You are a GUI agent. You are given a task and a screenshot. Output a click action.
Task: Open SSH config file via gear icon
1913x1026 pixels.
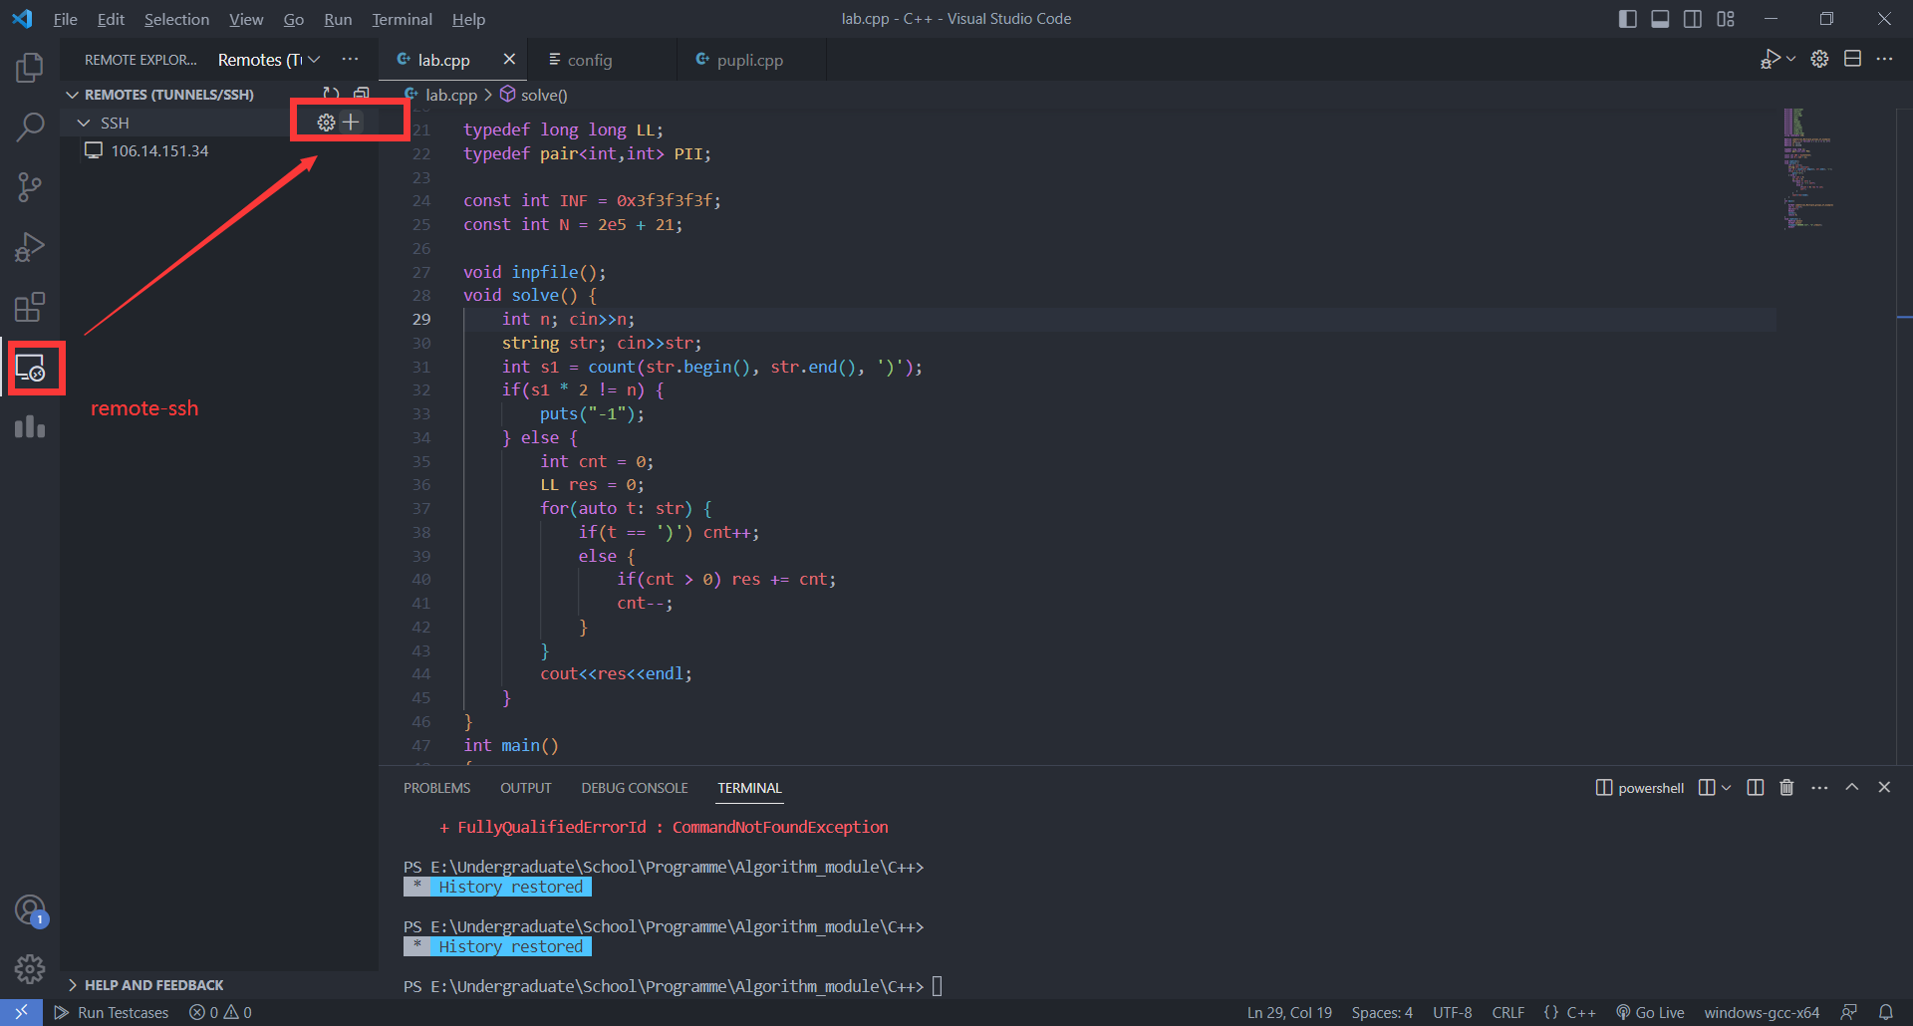[326, 123]
